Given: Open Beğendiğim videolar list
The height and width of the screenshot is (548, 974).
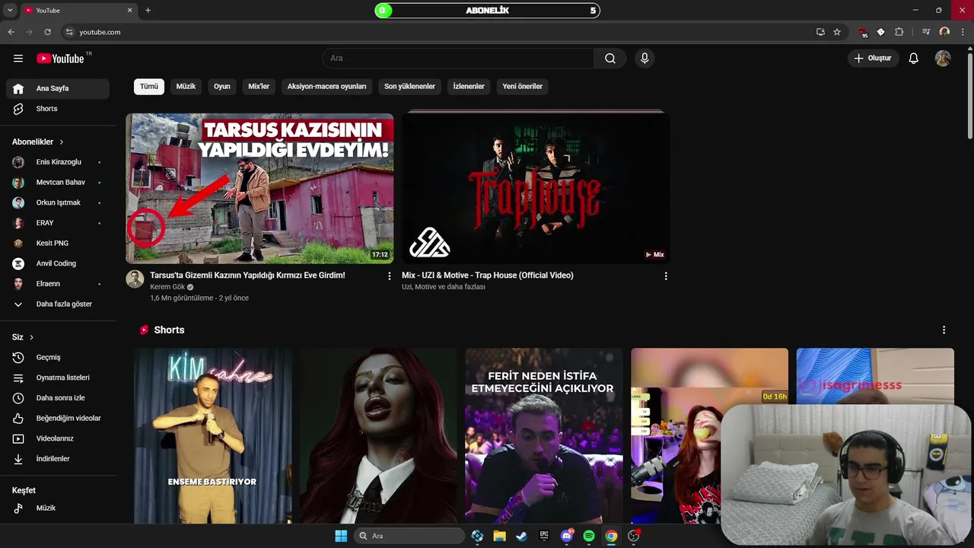Looking at the screenshot, I should pyautogui.click(x=58, y=419).
